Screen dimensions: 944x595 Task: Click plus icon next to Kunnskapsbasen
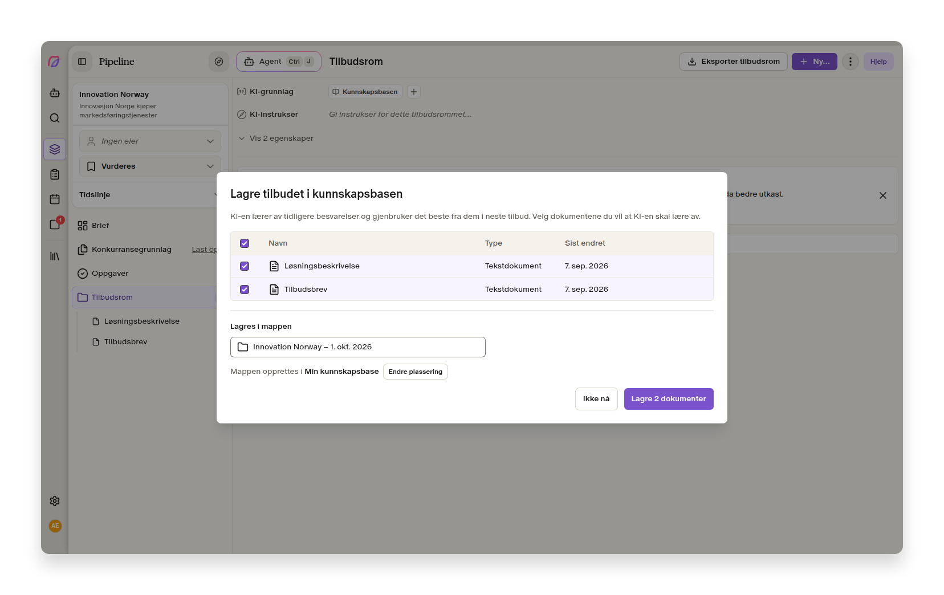[x=414, y=92]
